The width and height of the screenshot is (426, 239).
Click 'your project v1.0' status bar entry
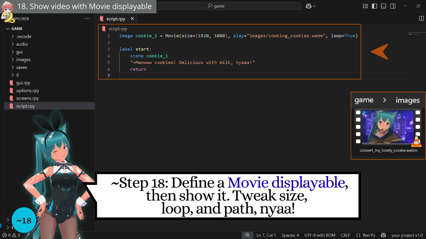tap(407, 235)
